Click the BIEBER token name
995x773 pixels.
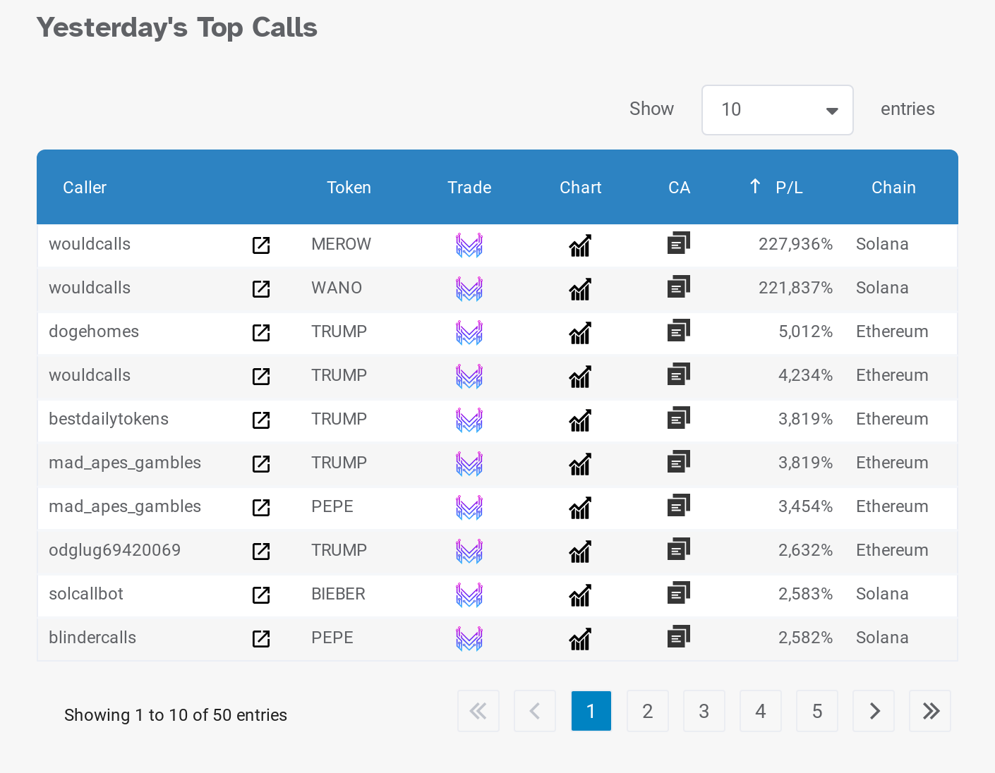coord(338,594)
